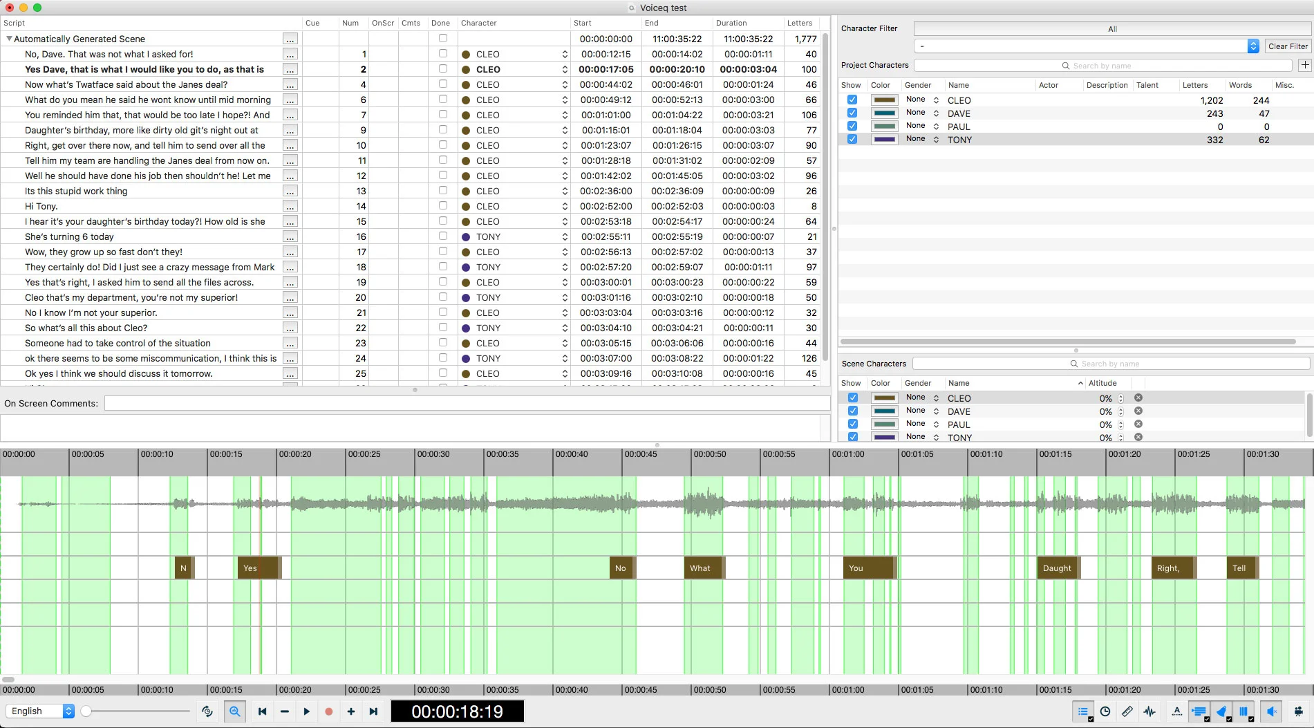Screen dimensions: 1314x728
Task: Collapse Automatically Generated Scene triangle
Action: 9,39
